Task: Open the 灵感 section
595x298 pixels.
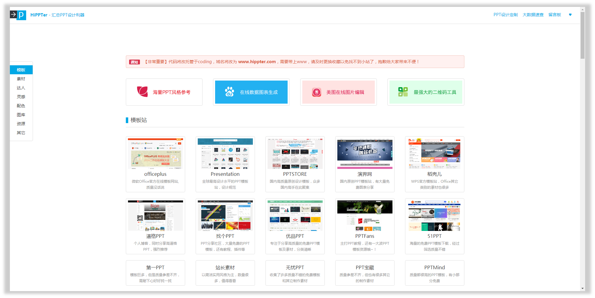Action: (21, 96)
